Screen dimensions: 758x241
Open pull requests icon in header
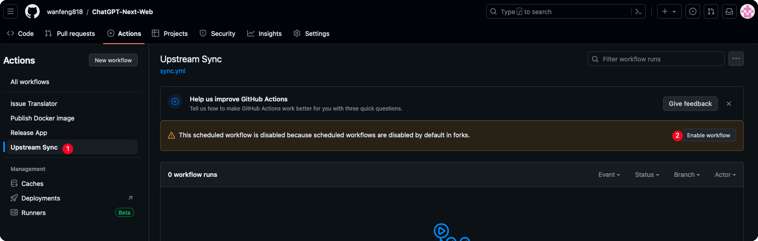click(711, 11)
